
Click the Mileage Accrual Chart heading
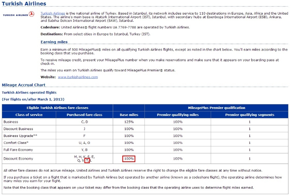(x=24, y=85)
